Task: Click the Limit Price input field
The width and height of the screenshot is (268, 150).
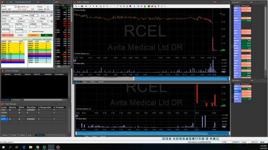Action: (x=5, y=26)
